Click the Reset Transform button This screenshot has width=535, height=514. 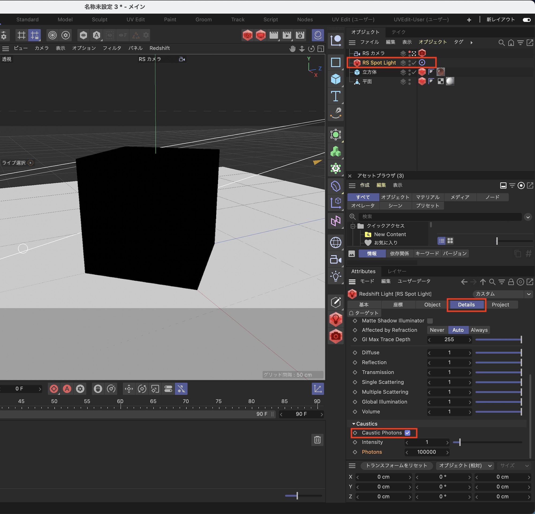tap(396, 465)
